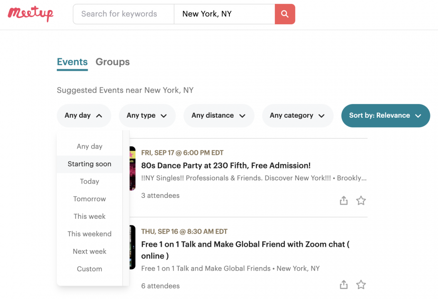Switch to the Groups tab
The height and width of the screenshot is (299, 438).
point(112,62)
